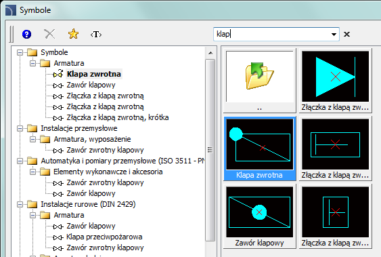The image size is (381, 257).
Task: Click the Symbole root folder label
Action: click(54, 52)
